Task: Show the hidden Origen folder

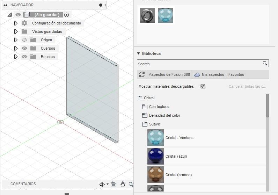Action: tap(24, 40)
